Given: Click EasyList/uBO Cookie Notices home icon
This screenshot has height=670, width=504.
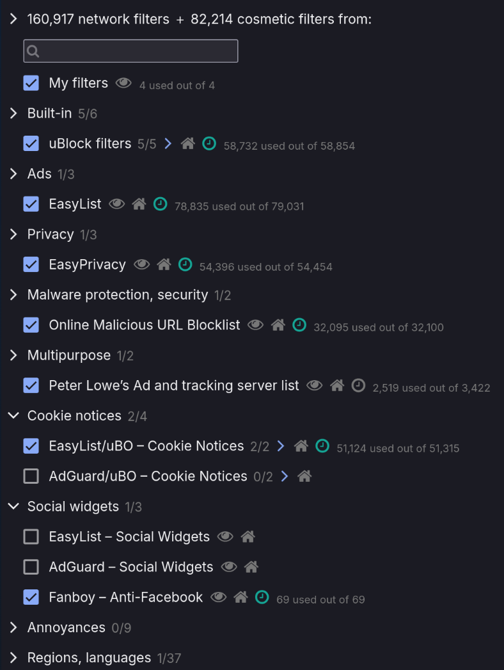Looking at the screenshot, I should pos(301,447).
